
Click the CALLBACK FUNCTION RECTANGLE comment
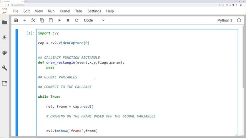point(69,58)
